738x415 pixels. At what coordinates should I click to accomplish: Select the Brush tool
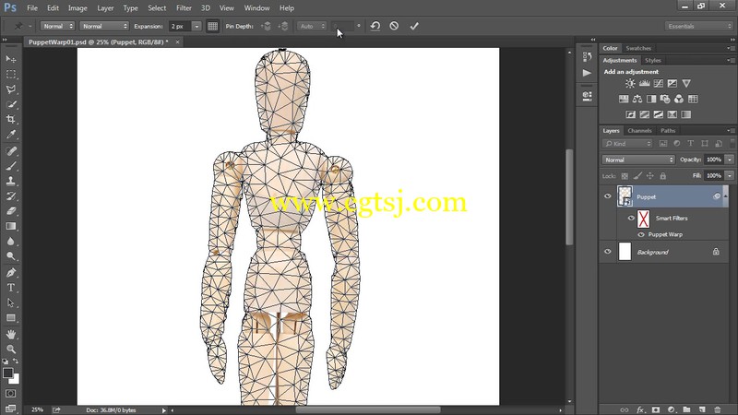click(11, 166)
